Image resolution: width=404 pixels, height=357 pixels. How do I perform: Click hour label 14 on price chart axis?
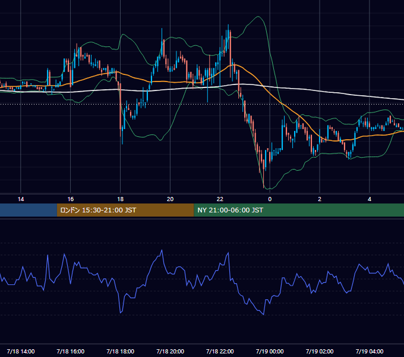click(21, 199)
